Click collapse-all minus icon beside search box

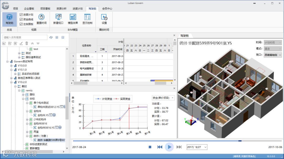[63, 37]
